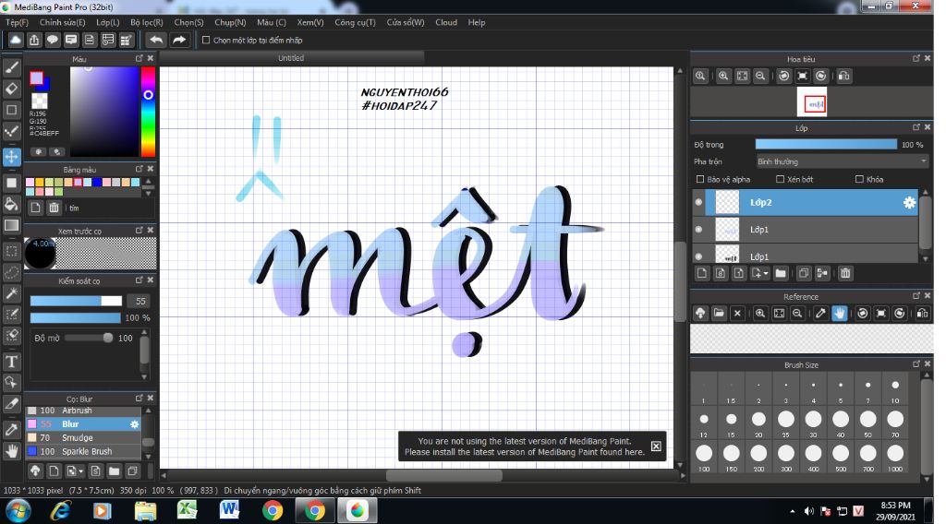The height and width of the screenshot is (524, 946).
Task: Open the Bộ lọc(R) menu
Action: click(147, 22)
